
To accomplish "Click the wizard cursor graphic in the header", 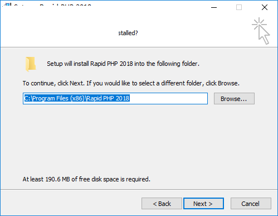I will pyautogui.click(x=261, y=31).
